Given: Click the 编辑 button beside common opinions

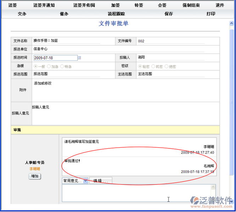Looking at the screenshot, I should click(x=101, y=181).
